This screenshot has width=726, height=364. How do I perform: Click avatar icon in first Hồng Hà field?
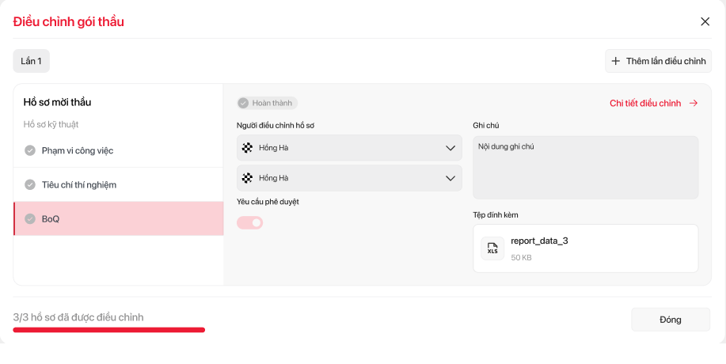248,148
